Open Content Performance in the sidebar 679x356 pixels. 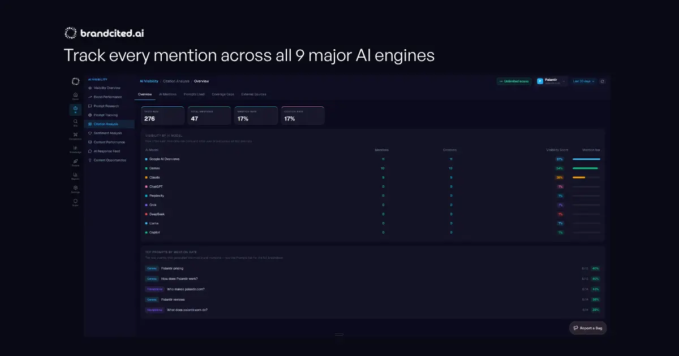click(109, 142)
